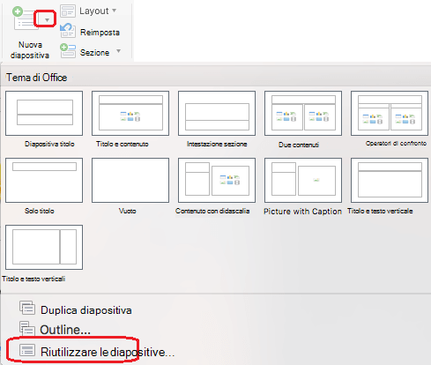Select the Titolo e contenuto layout thumbnail
This screenshot has height=365, width=431.
(130, 113)
